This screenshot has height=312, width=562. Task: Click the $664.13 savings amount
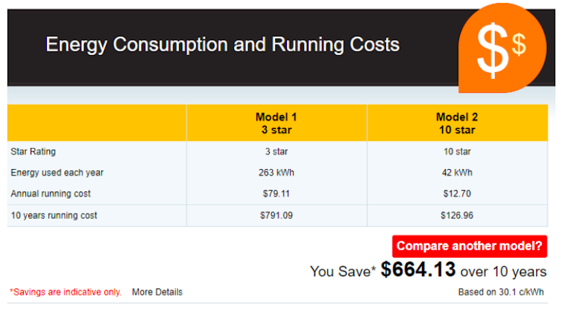(x=418, y=270)
